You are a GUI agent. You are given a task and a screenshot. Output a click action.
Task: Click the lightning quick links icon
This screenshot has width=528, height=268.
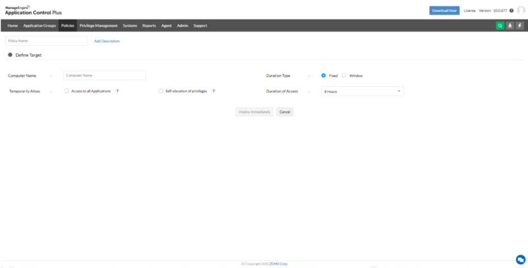520,26
